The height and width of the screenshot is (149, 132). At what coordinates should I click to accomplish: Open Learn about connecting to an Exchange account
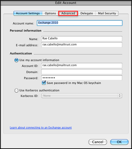point(41,127)
